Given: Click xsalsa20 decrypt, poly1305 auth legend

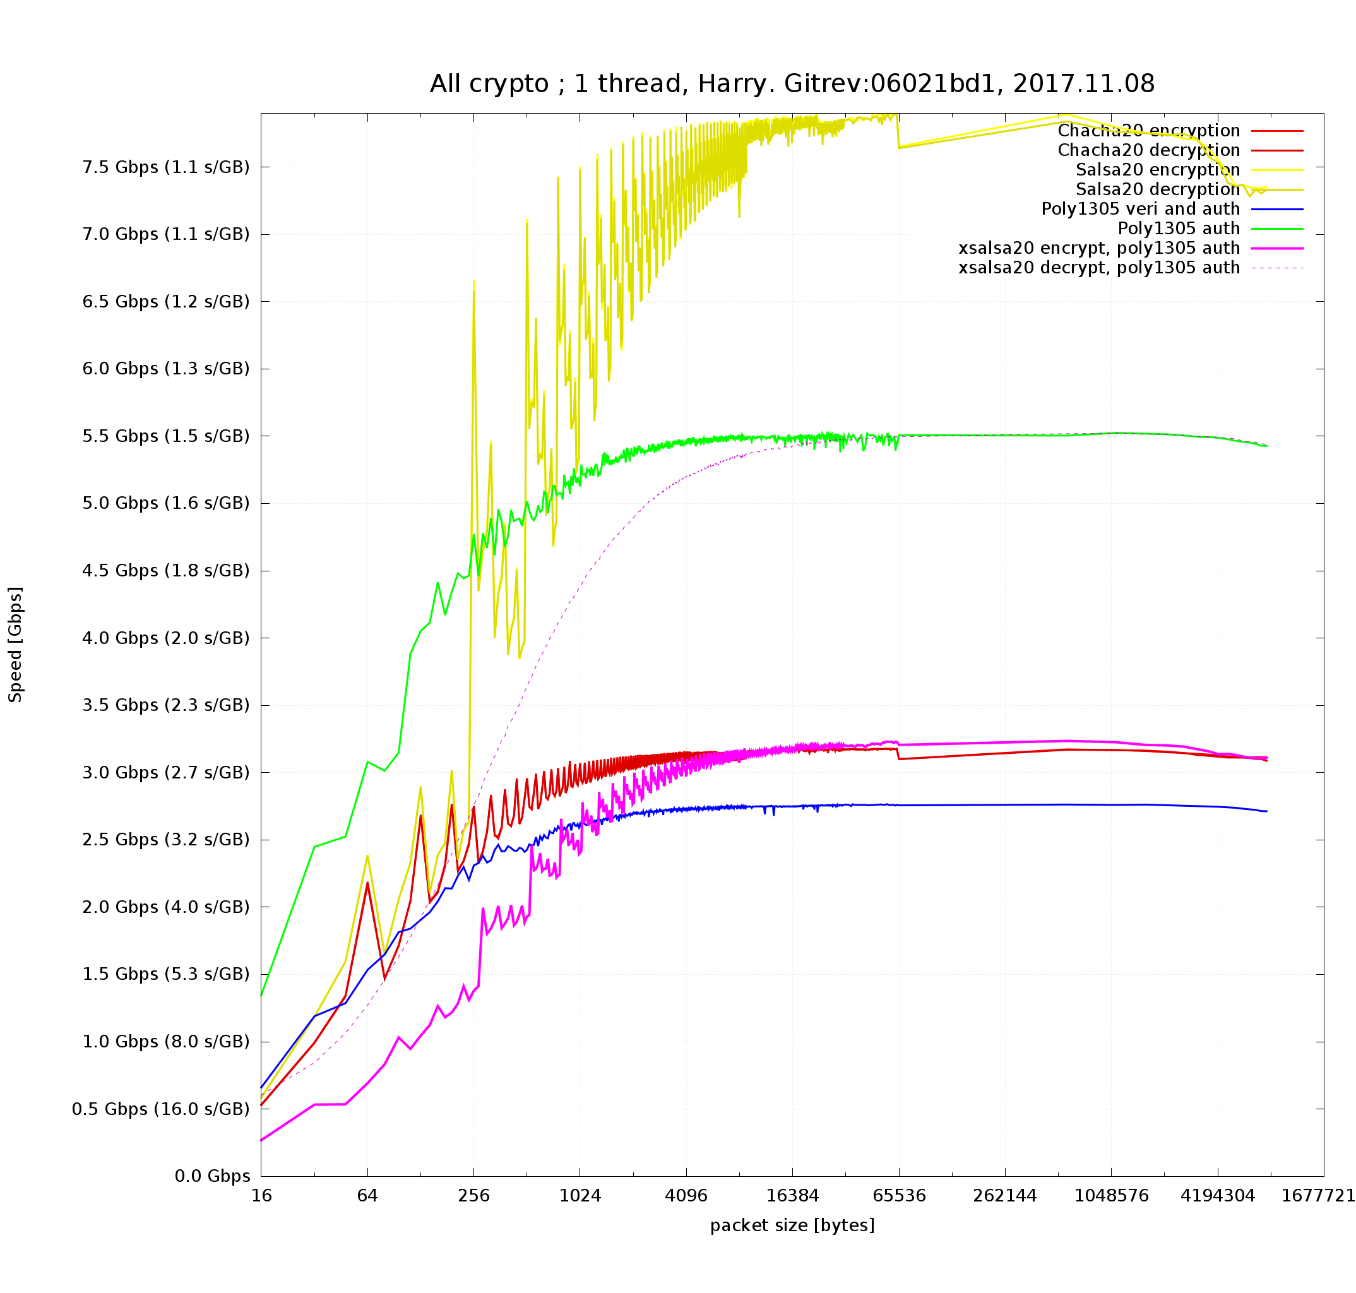Looking at the screenshot, I should point(1098,268).
